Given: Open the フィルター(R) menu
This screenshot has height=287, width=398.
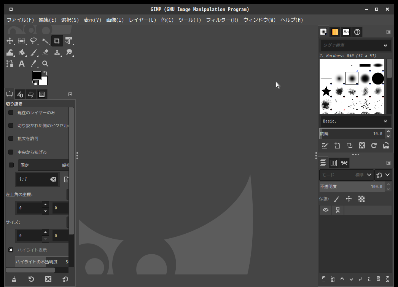Looking at the screenshot, I should tap(222, 20).
